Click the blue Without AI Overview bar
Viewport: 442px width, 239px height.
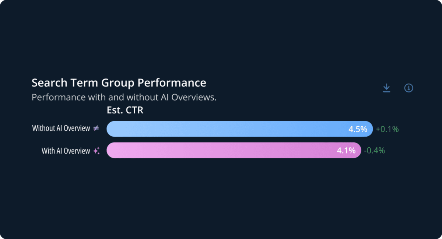click(221, 129)
